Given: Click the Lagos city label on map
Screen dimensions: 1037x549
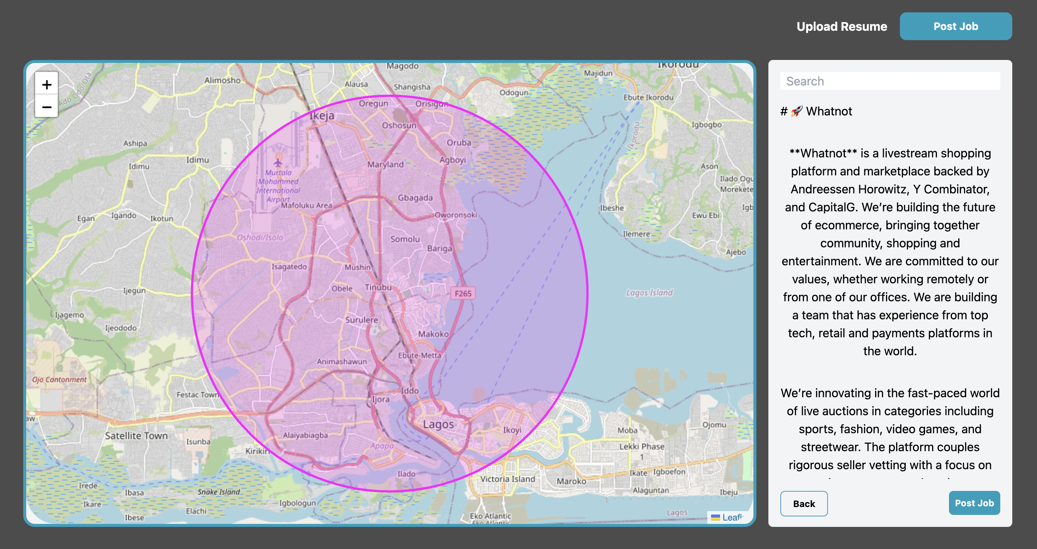Looking at the screenshot, I should point(438,424).
